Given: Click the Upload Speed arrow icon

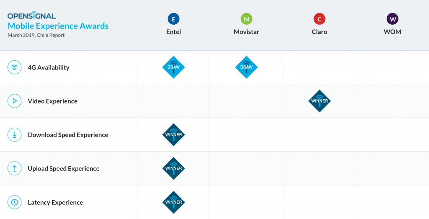Looking at the screenshot, I should pyautogui.click(x=15, y=168).
